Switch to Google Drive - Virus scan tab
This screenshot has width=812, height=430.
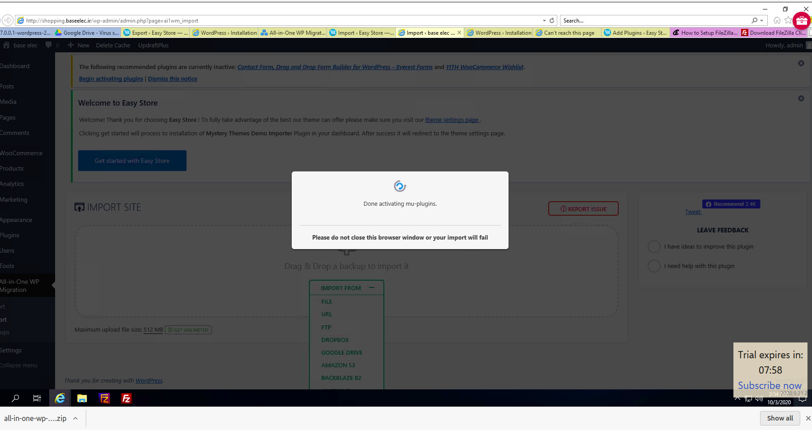click(87, 32)
